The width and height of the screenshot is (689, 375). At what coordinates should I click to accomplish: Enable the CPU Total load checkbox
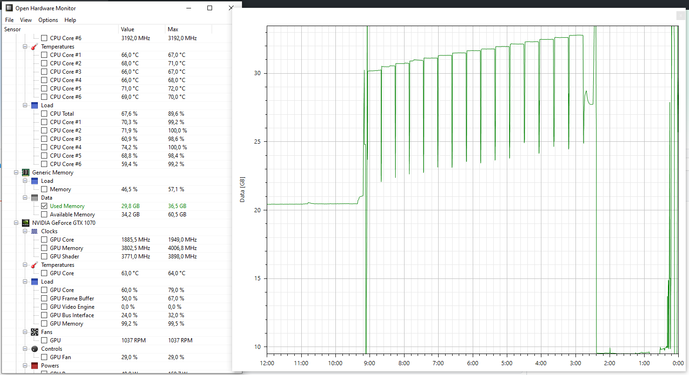(x=44, y=113)
